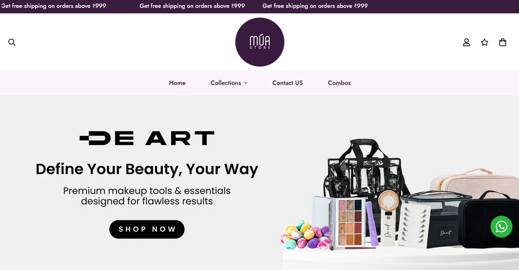Click the first free shipping announcement
This screenshot has width=519, height=270.
click(53, 6)
